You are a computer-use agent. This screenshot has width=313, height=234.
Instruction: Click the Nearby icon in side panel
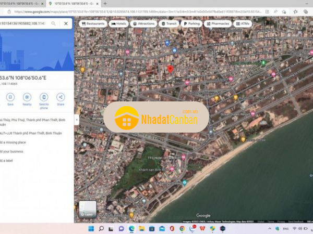pos(27,97)
